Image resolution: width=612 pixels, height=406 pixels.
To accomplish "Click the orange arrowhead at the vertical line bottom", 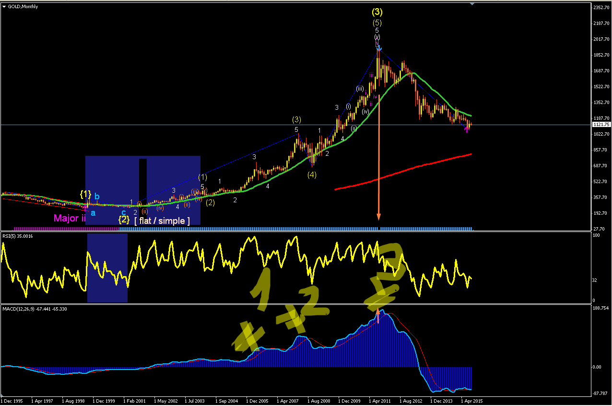I will pos(379,217).
